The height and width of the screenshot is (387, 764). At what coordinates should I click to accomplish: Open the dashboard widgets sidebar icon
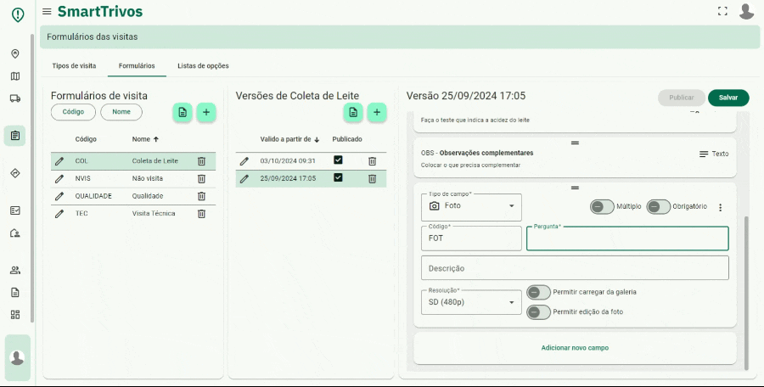click(15, 315)
